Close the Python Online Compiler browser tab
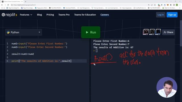Screen dimensions: 182x102 [x=22, y=2]
